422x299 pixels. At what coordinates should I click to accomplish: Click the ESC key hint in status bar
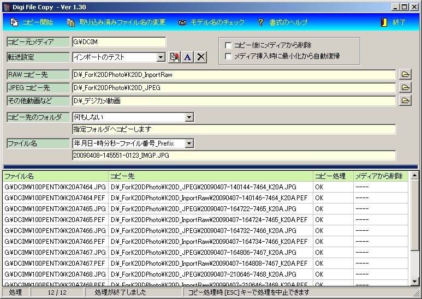coord(248,292)
